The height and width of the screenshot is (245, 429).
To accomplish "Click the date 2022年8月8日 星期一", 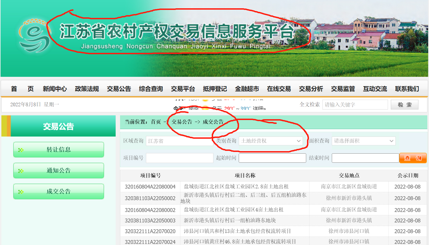I will [x=35, y=105].
